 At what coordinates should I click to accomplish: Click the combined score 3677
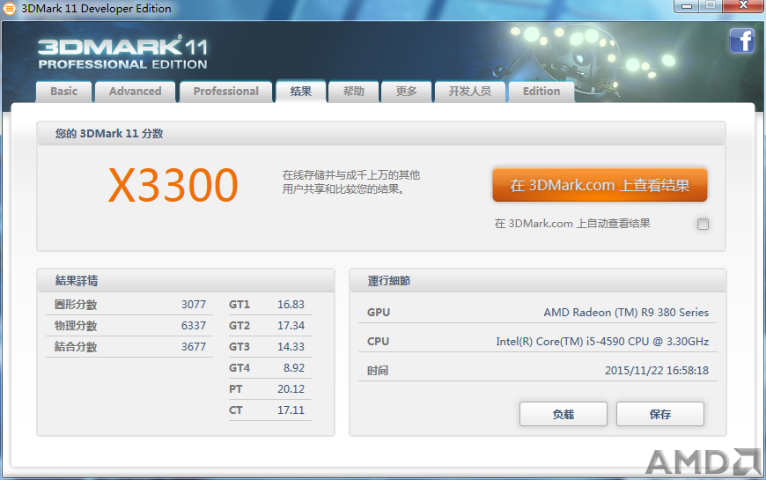(194, 346)
